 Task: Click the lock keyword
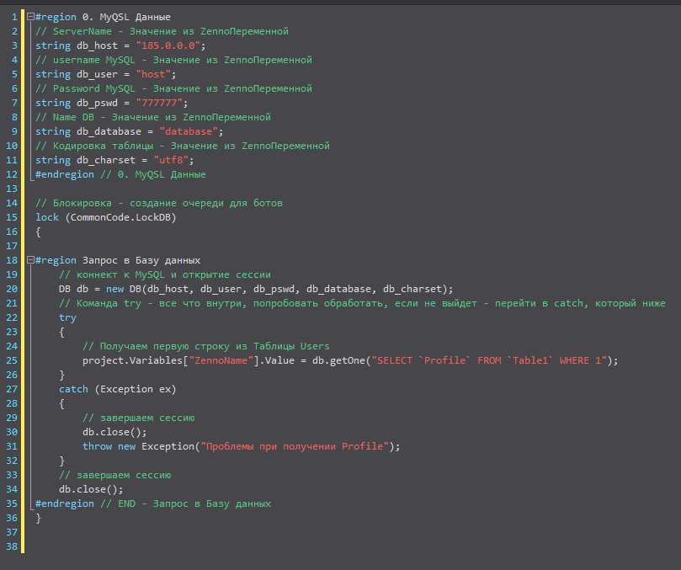[47, 217]
